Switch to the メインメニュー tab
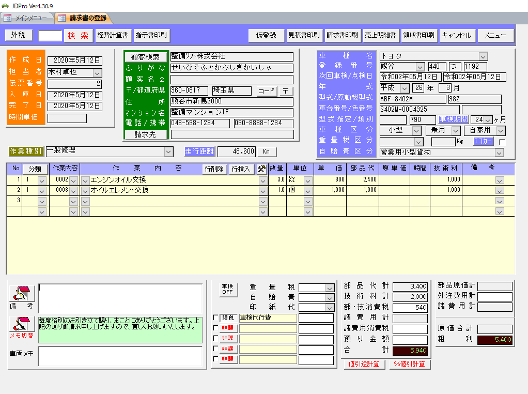528x394 pixels. coord(27,18)
